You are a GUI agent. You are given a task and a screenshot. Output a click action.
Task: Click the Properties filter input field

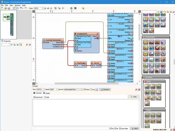6,45
